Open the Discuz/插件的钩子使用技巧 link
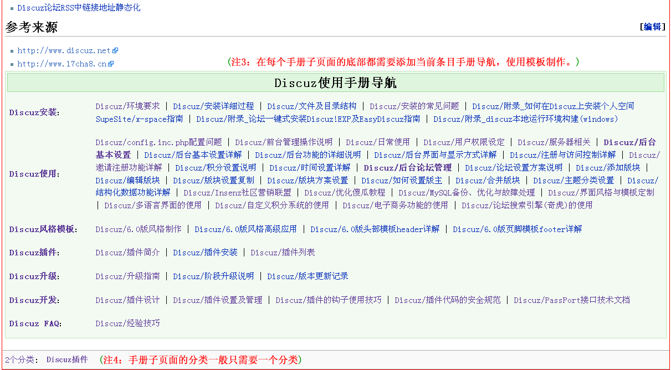671x370 pixels. coord(329,300)
